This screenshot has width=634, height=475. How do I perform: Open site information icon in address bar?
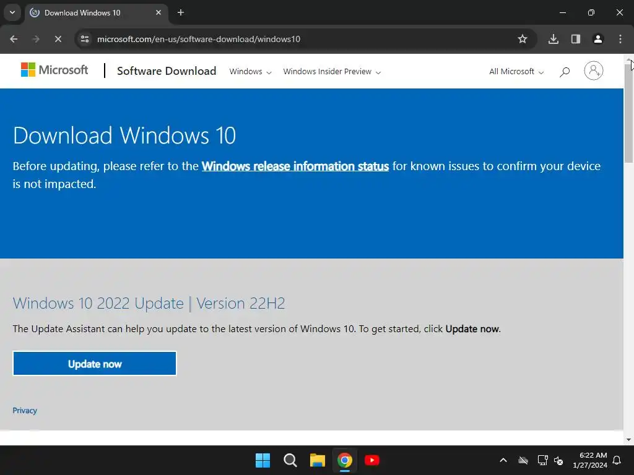coord(85,39)
